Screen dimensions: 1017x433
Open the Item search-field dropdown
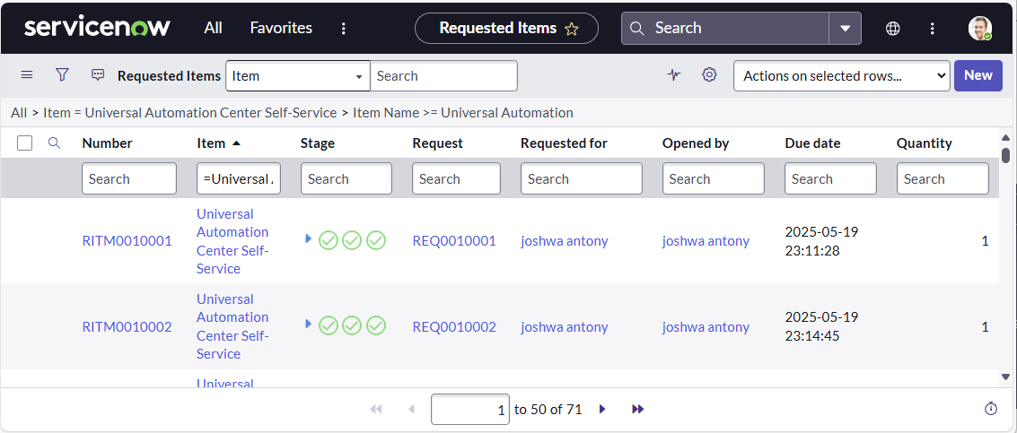coord(298,76)
